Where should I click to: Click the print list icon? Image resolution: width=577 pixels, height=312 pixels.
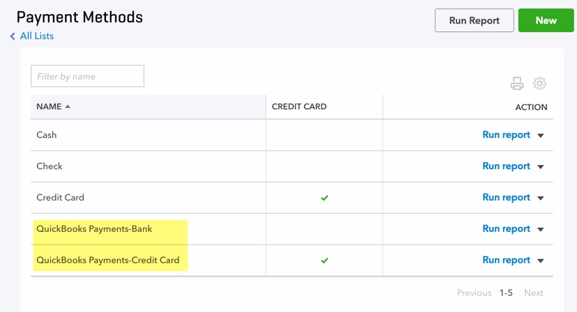coord(516,83)
